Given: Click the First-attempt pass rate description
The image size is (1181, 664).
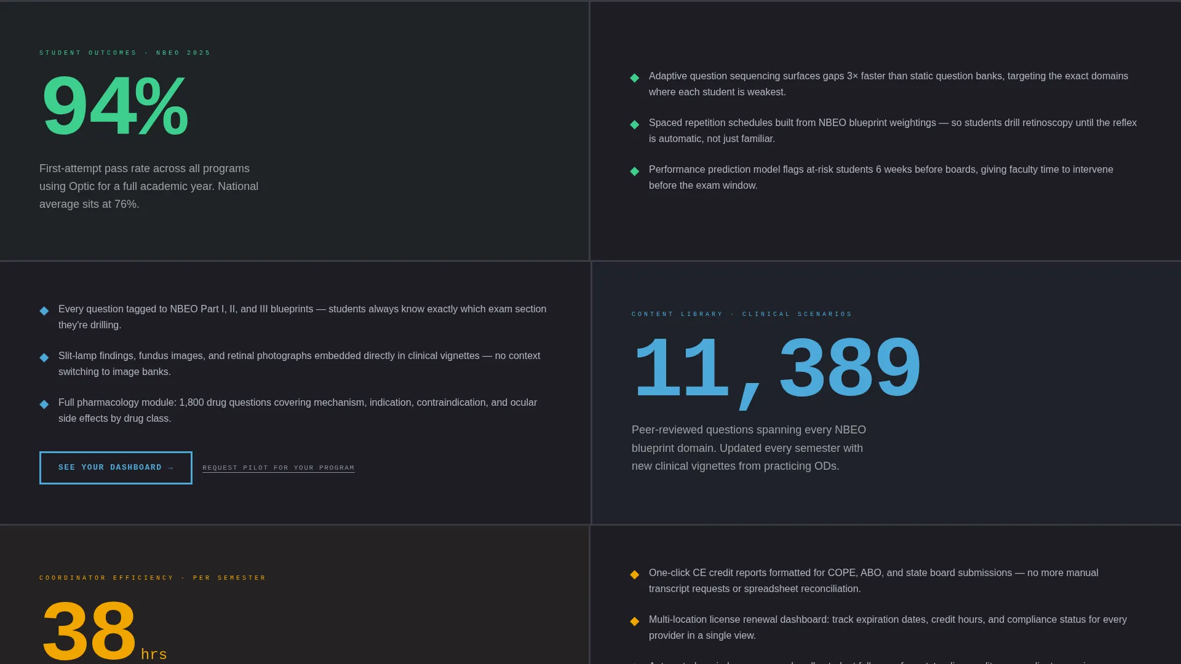Looking at the screenshot, I should (x=149, y=186).
